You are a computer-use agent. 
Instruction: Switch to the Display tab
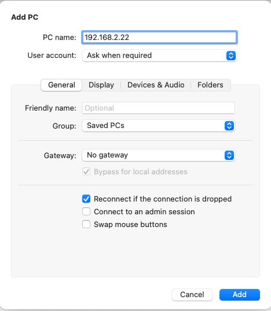click(101, 85)
